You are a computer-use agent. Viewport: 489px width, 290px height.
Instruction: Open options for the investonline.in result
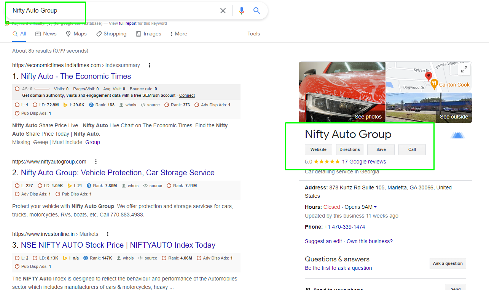click(x=108, y=234)
